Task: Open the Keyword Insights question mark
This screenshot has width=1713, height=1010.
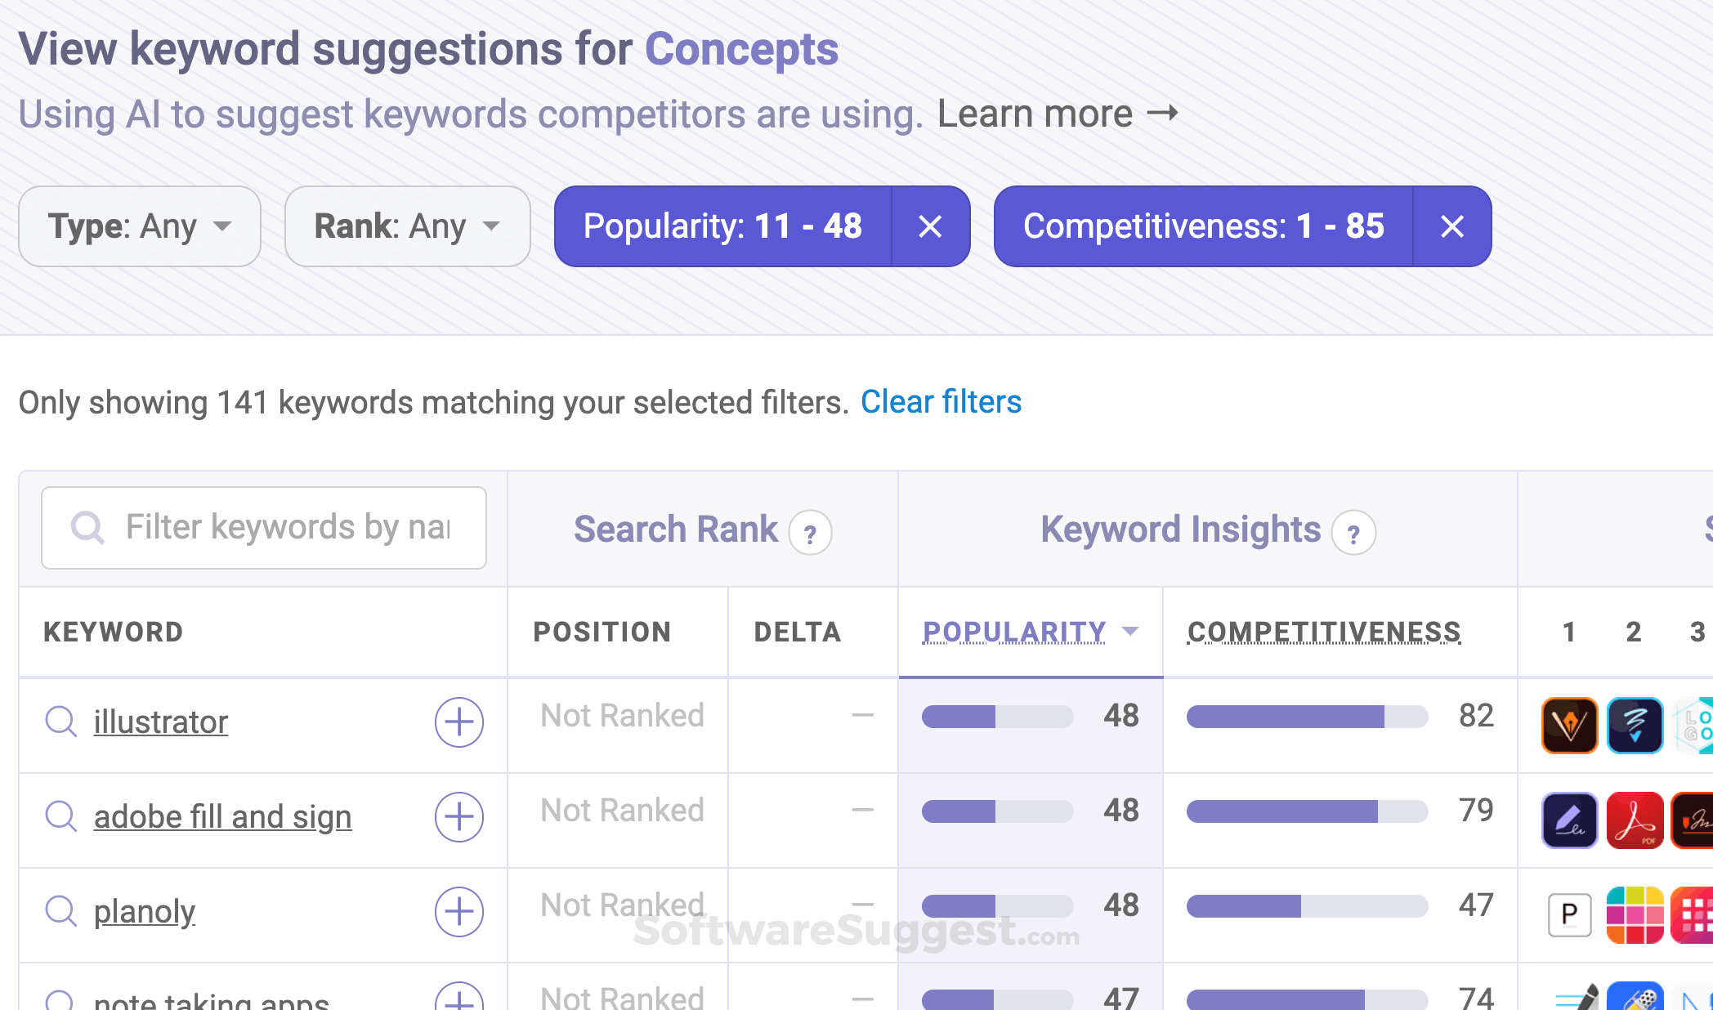Action: pos(1355,533)
